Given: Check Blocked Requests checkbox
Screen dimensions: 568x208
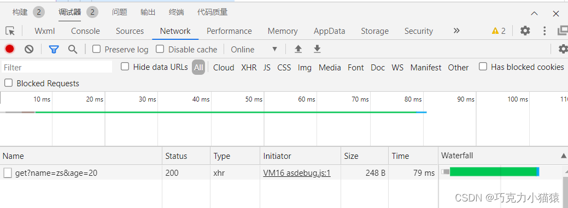Looking at the screenshot, I should tap(8, 83).
